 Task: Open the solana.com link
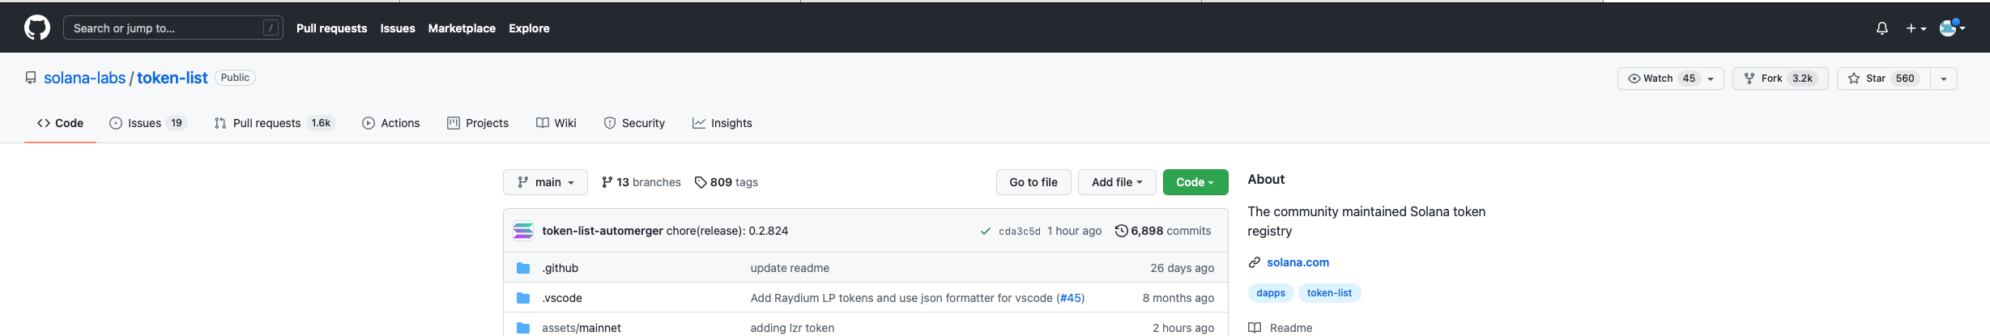(1298, 262)
